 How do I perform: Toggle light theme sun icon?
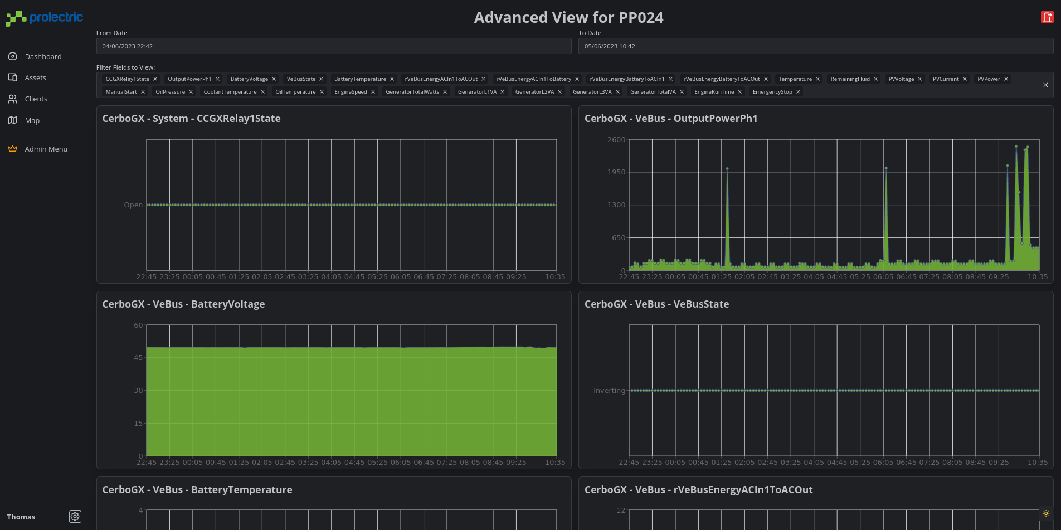[x=1046, y=513]
